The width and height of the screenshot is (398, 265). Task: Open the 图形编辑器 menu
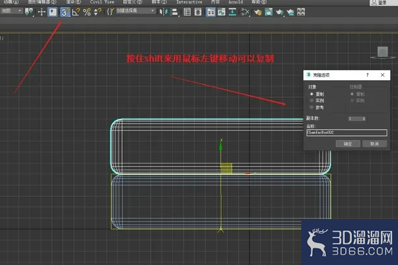coord(42,2)
